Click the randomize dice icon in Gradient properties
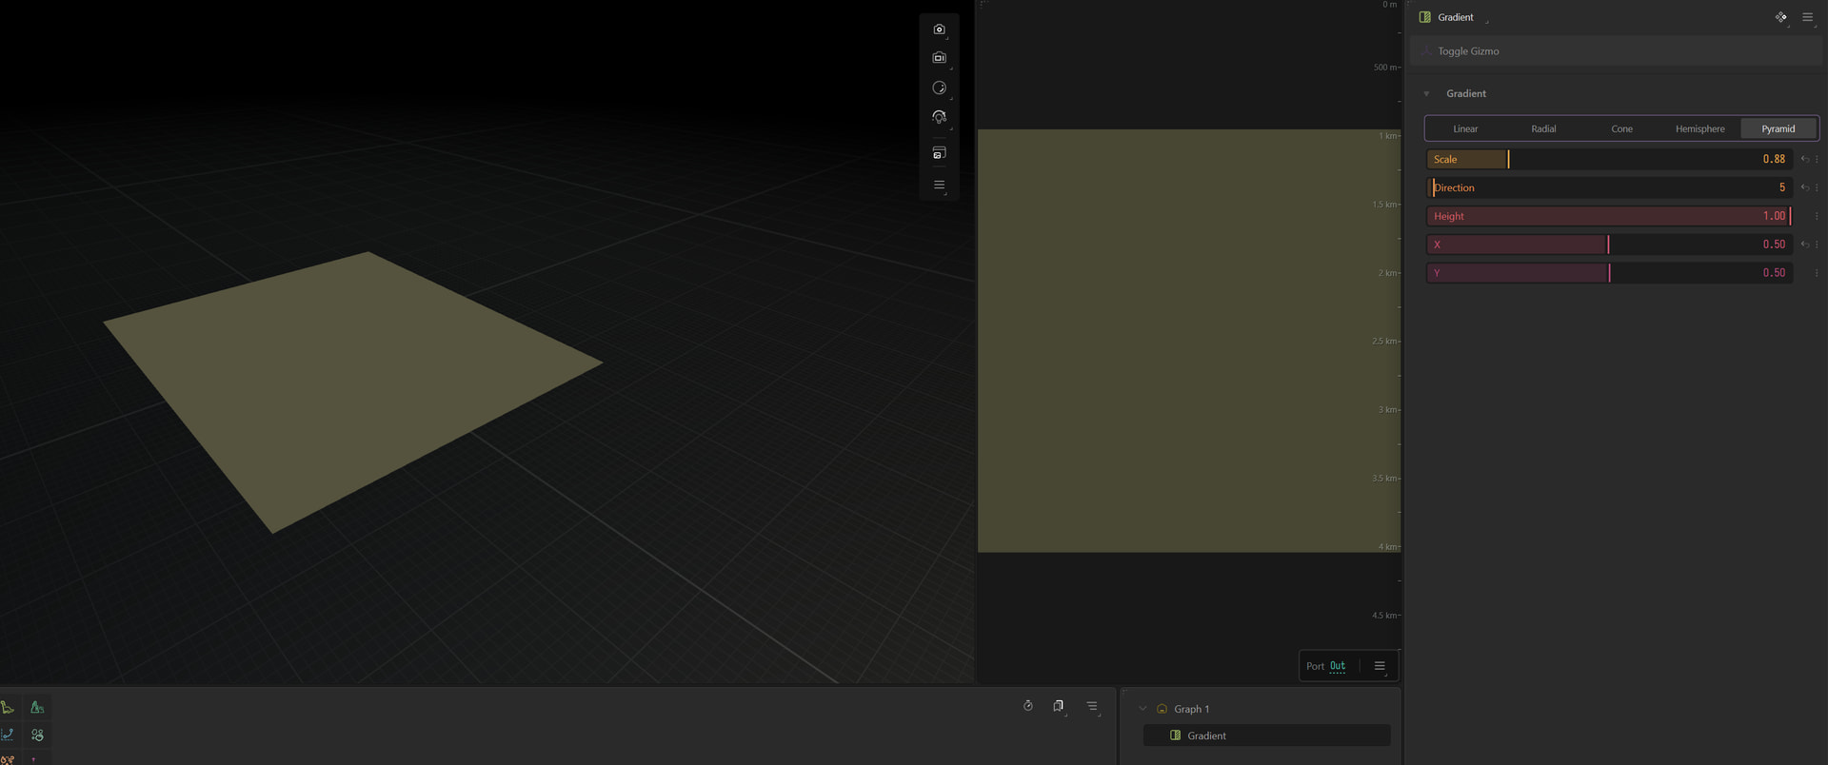 tap(1780, 17)
